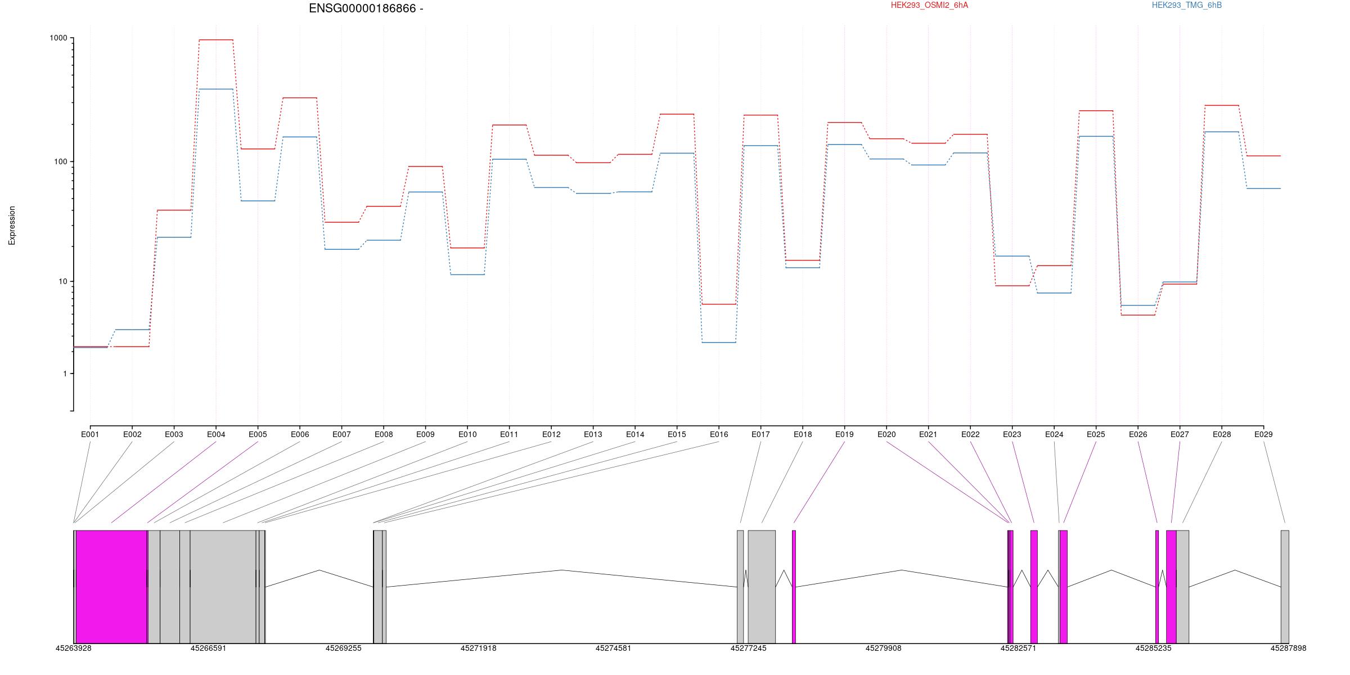Click the red line peak above E004

(x=216, y=40)
